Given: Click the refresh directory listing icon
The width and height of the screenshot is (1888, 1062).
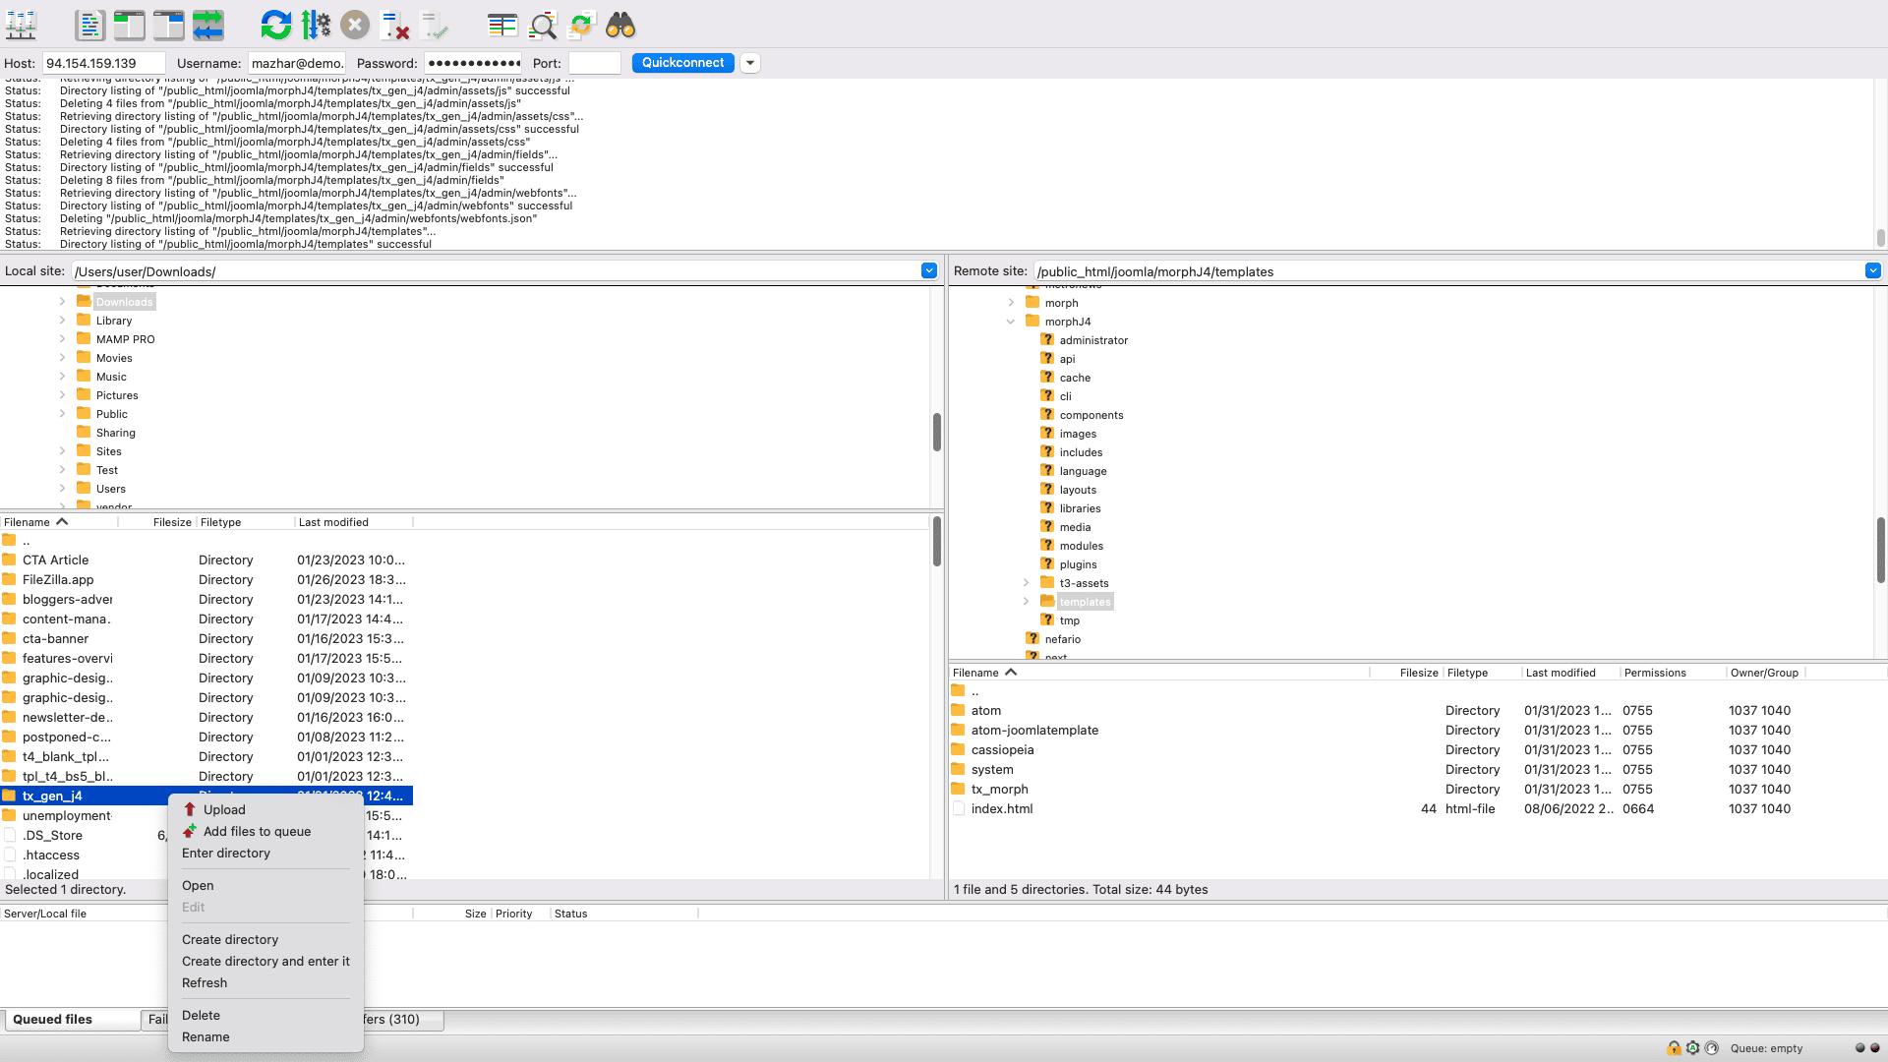Looking at the screenshot, I should click(276, 25).
